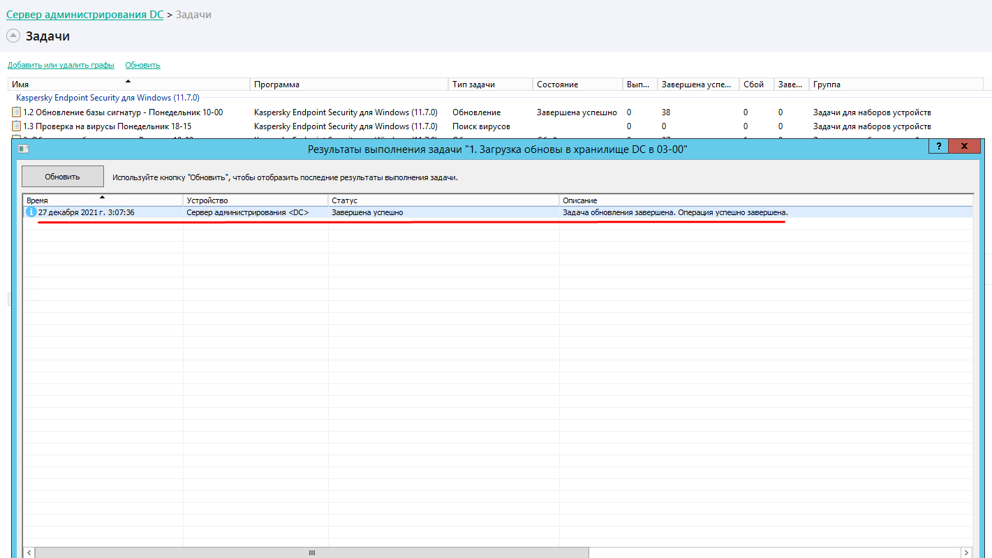The height and width of the screenshot is (558, 992).
Task: Click the left arrow of horizontal scrollbar
Action: pos(28,552)
